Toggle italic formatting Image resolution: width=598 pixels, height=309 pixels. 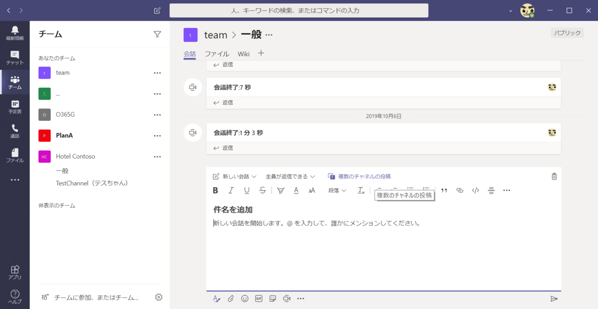pyautogui.click(x=230, y=190)
